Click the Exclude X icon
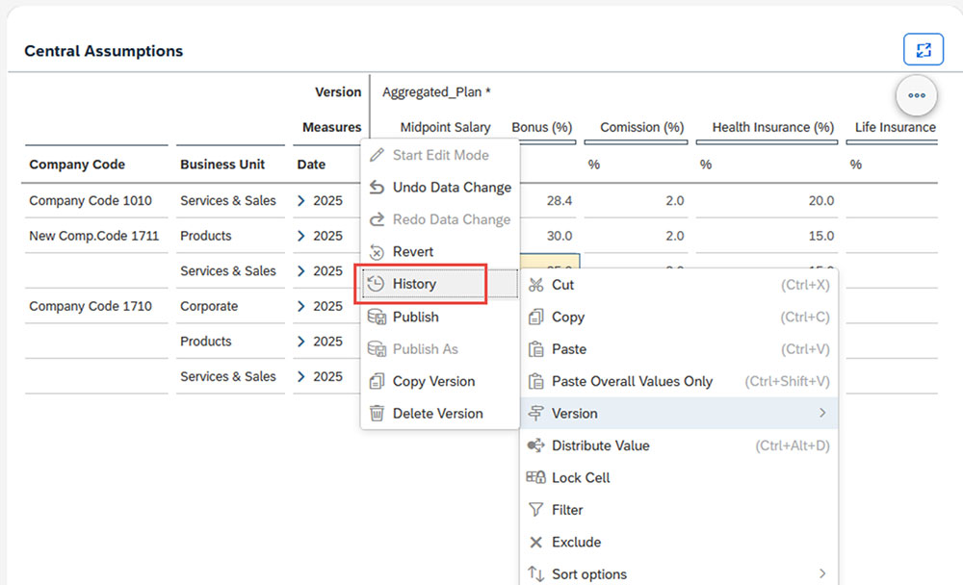The width and height of the screenshot is (963, 585). (x=536, y=543)
